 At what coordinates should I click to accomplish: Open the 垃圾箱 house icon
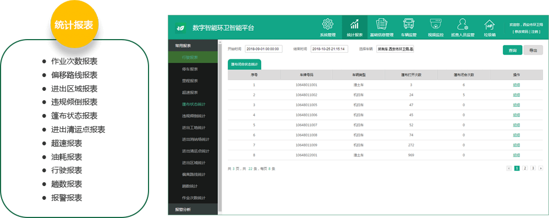[490, 25]
